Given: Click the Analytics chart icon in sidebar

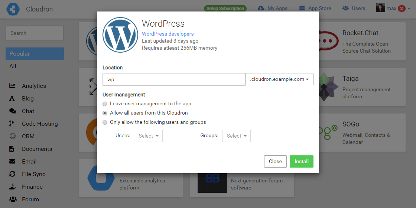Looking at the screenshot, I should coord(13,86).
